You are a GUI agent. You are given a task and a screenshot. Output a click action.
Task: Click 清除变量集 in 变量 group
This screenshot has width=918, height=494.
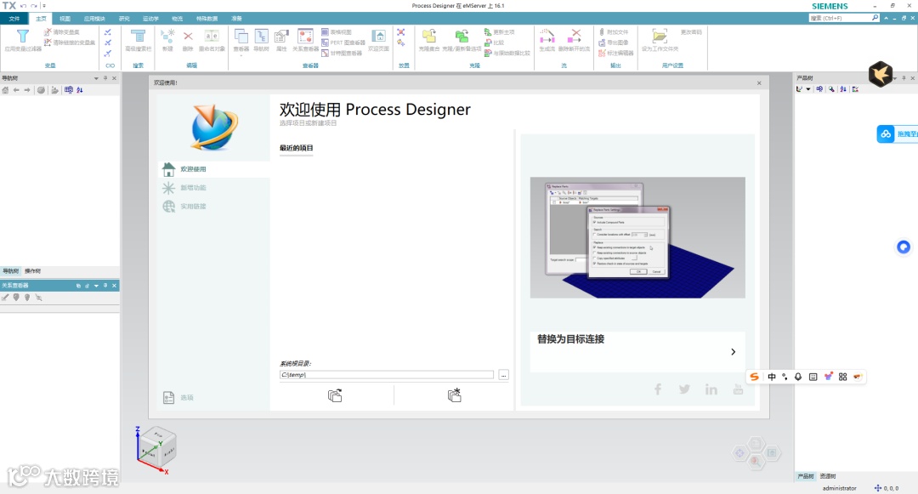click(61, 32)
